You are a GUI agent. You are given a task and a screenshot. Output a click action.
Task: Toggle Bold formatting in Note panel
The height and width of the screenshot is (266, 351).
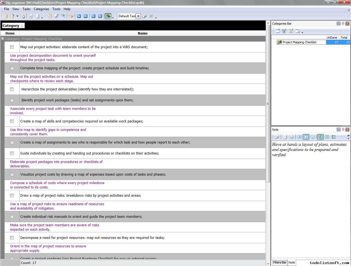[x=299, y=137]
